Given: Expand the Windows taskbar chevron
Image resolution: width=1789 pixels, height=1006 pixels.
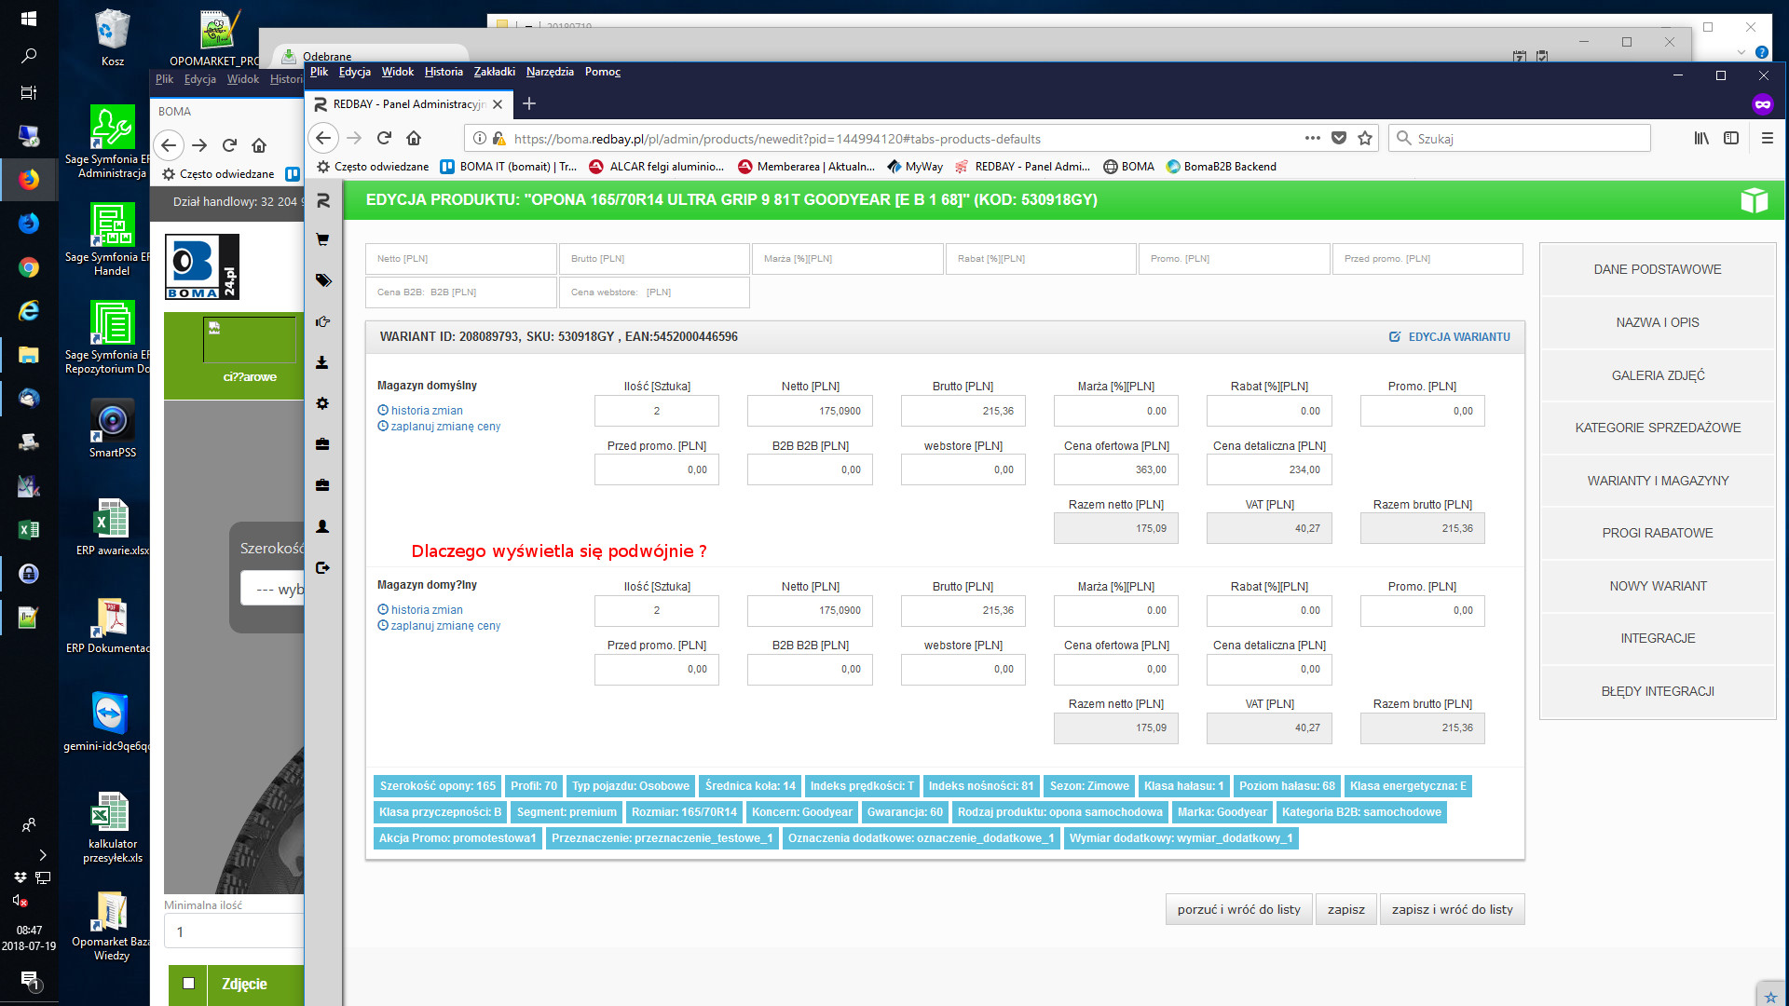Looking at the screenshot, I should click(x=42, y=854).
